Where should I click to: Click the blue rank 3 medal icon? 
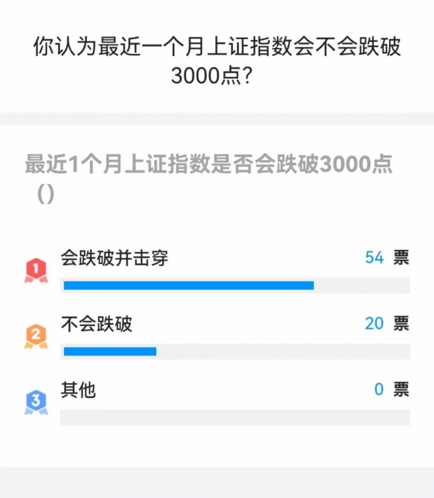(x=36, y=402)
